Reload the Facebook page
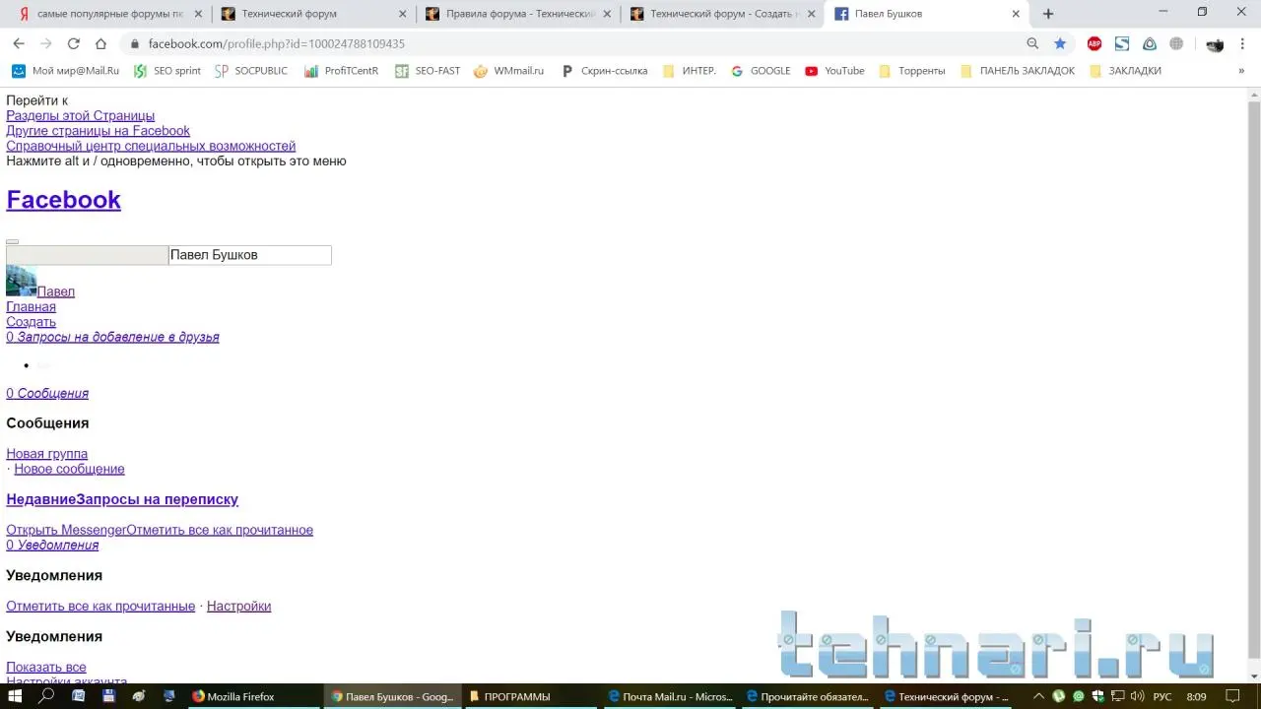This screenshot has height=709, width=1261. 73,43
